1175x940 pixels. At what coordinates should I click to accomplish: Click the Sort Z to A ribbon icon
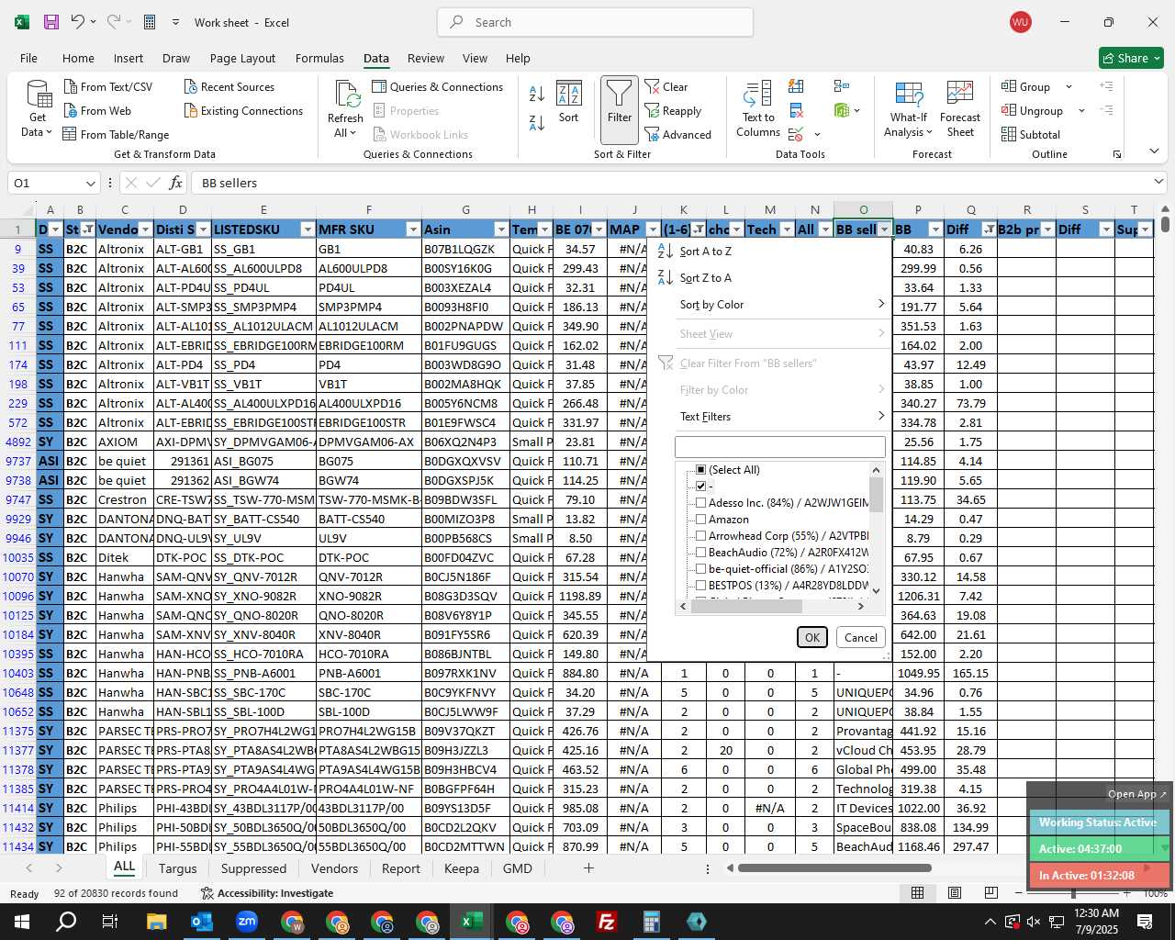pyautogui.click(x=537, y=122)
